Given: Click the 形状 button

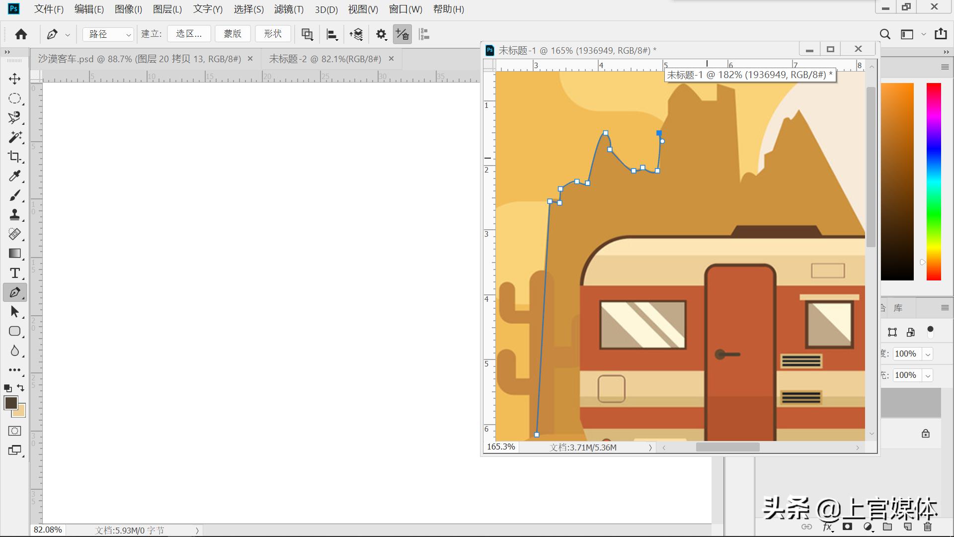Looking at the screenshot, I should click(x=273, y=34).
